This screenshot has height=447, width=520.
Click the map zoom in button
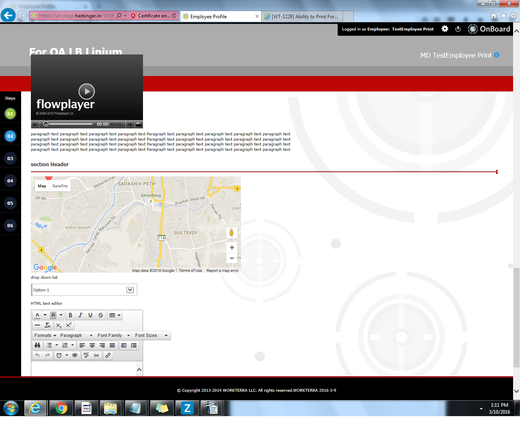tap(232, 247)
